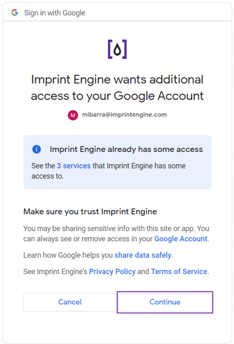
Task: Follow the share data safely link
Action: tap(143, 255)
